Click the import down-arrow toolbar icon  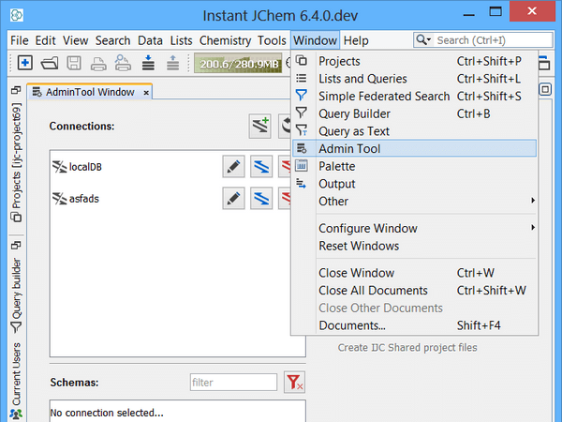pyautogui.click(x=148, y=63)
